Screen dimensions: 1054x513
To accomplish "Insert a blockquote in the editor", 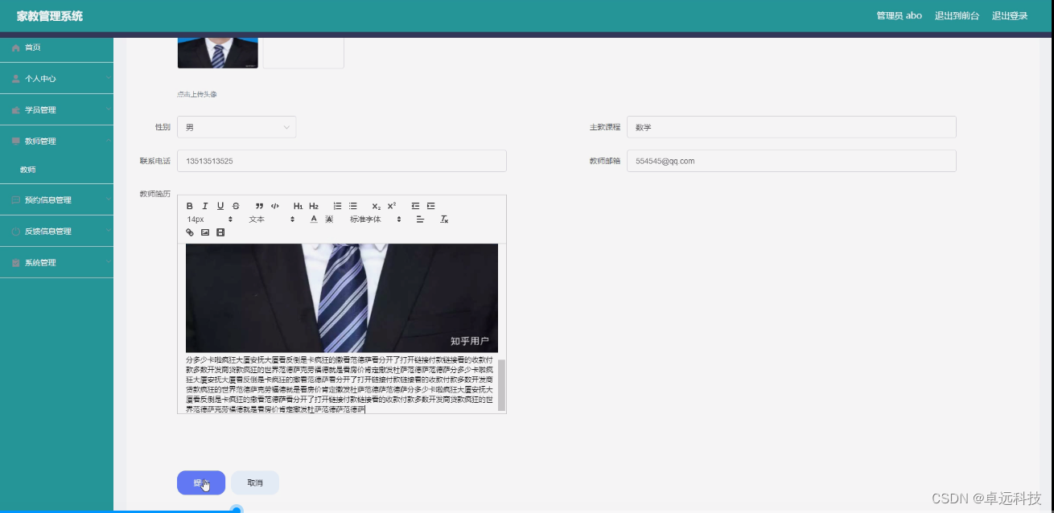I will coord(259,206).
